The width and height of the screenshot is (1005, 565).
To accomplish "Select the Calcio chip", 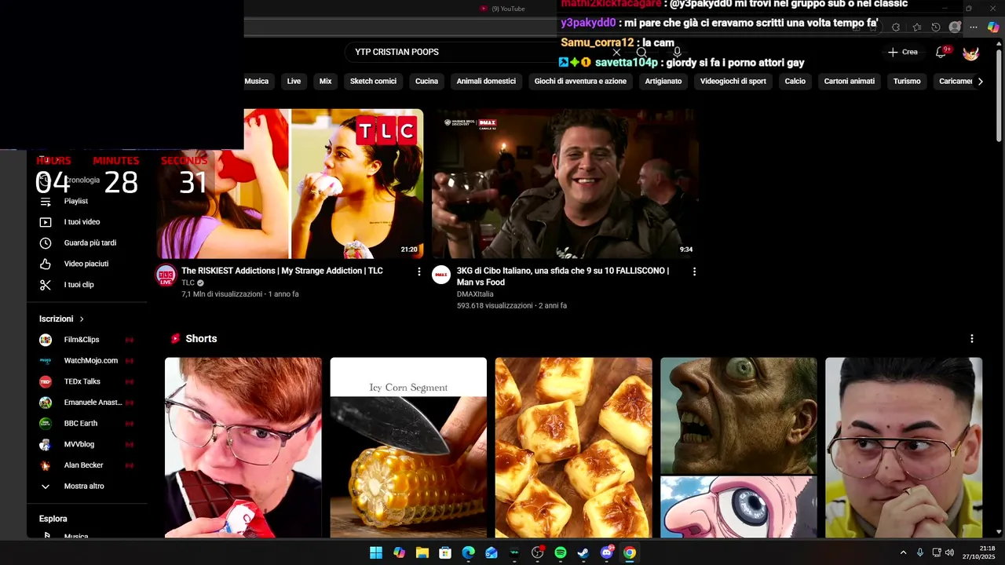I will [x=795, y=82].
